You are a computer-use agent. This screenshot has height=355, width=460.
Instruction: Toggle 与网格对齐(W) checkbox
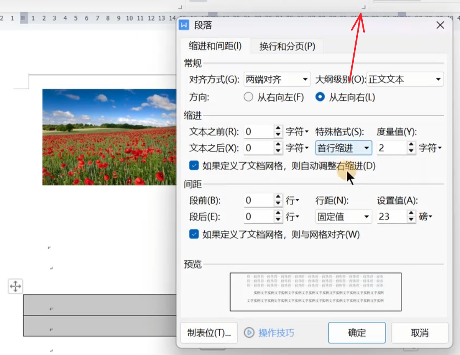[x=194, y=234]
